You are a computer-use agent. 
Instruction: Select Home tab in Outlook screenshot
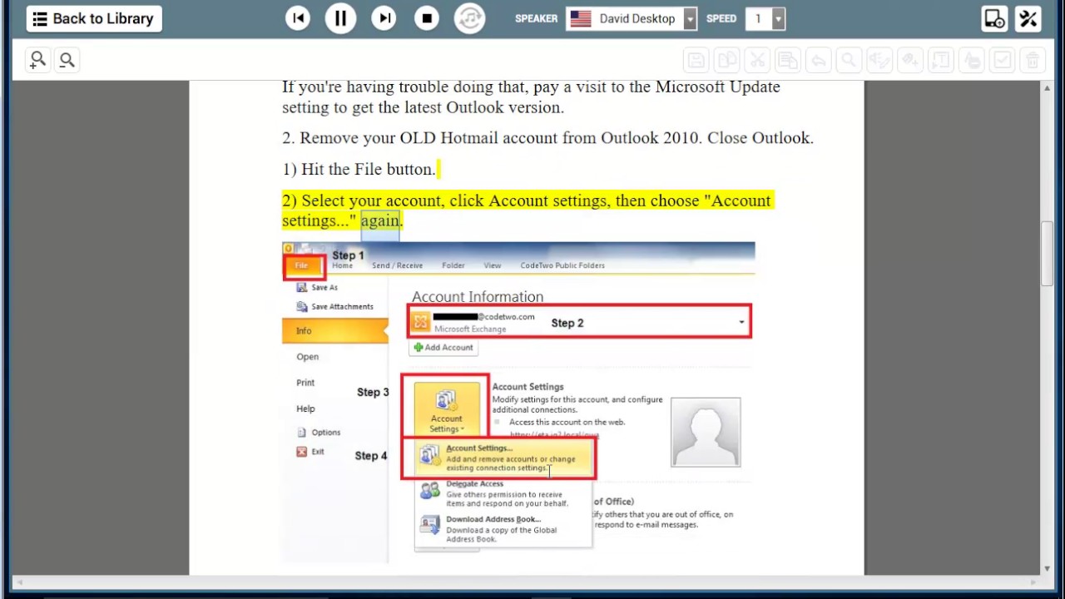point(342,265)
